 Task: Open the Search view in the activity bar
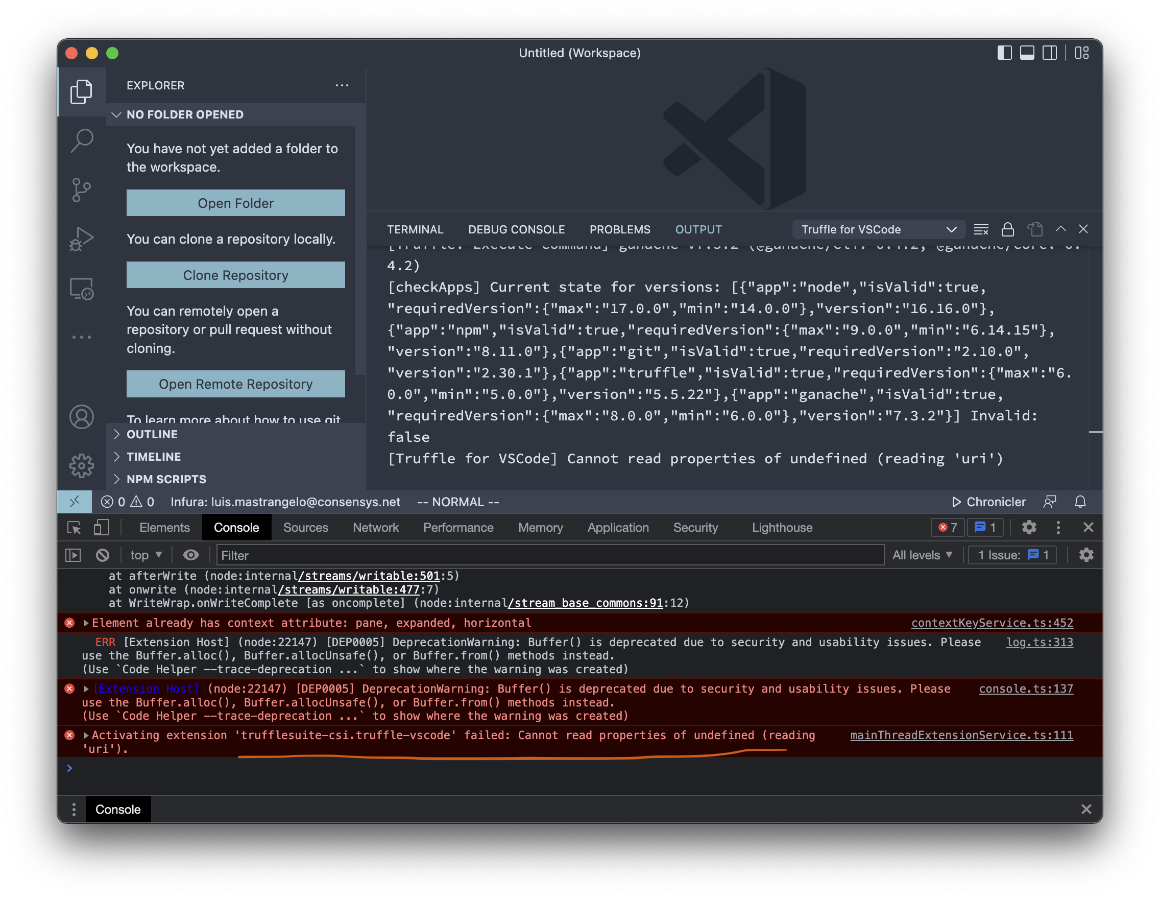[82, 140]
